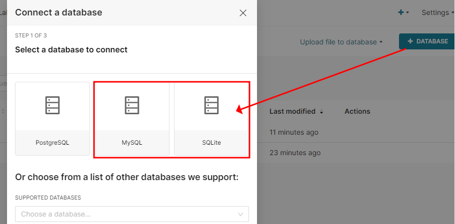
Task: Select the '11 minutes ago' row cell
Action: point(294,132)
